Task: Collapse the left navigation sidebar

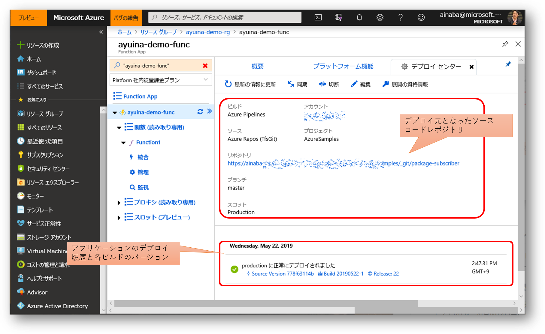Action: [101, 32]
